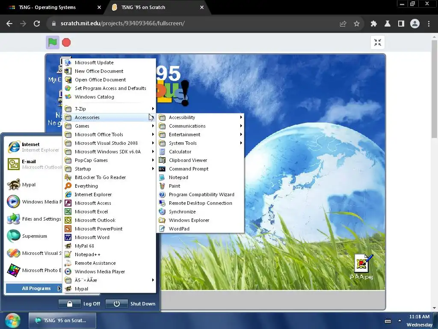The height and width of the screenshot is (329, 438).
Task: Click Synchronize icon in Accessories
Action: coord(162,212)
